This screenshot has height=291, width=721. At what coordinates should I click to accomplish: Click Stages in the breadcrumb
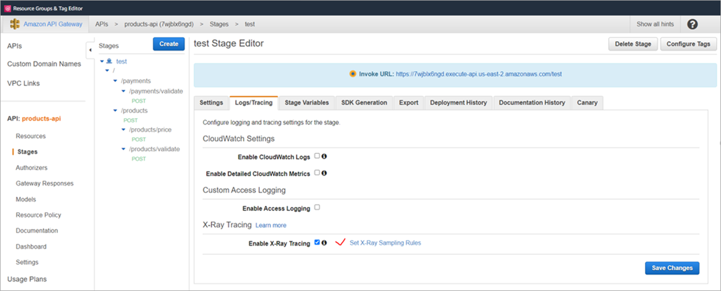click(x=219, y=24)
